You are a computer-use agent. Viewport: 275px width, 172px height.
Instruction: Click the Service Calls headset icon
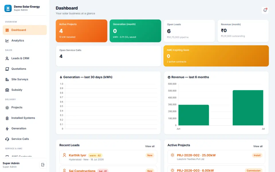point(7,139)
